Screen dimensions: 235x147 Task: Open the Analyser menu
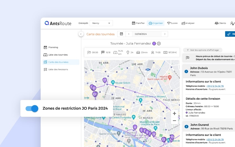(188, 23)
